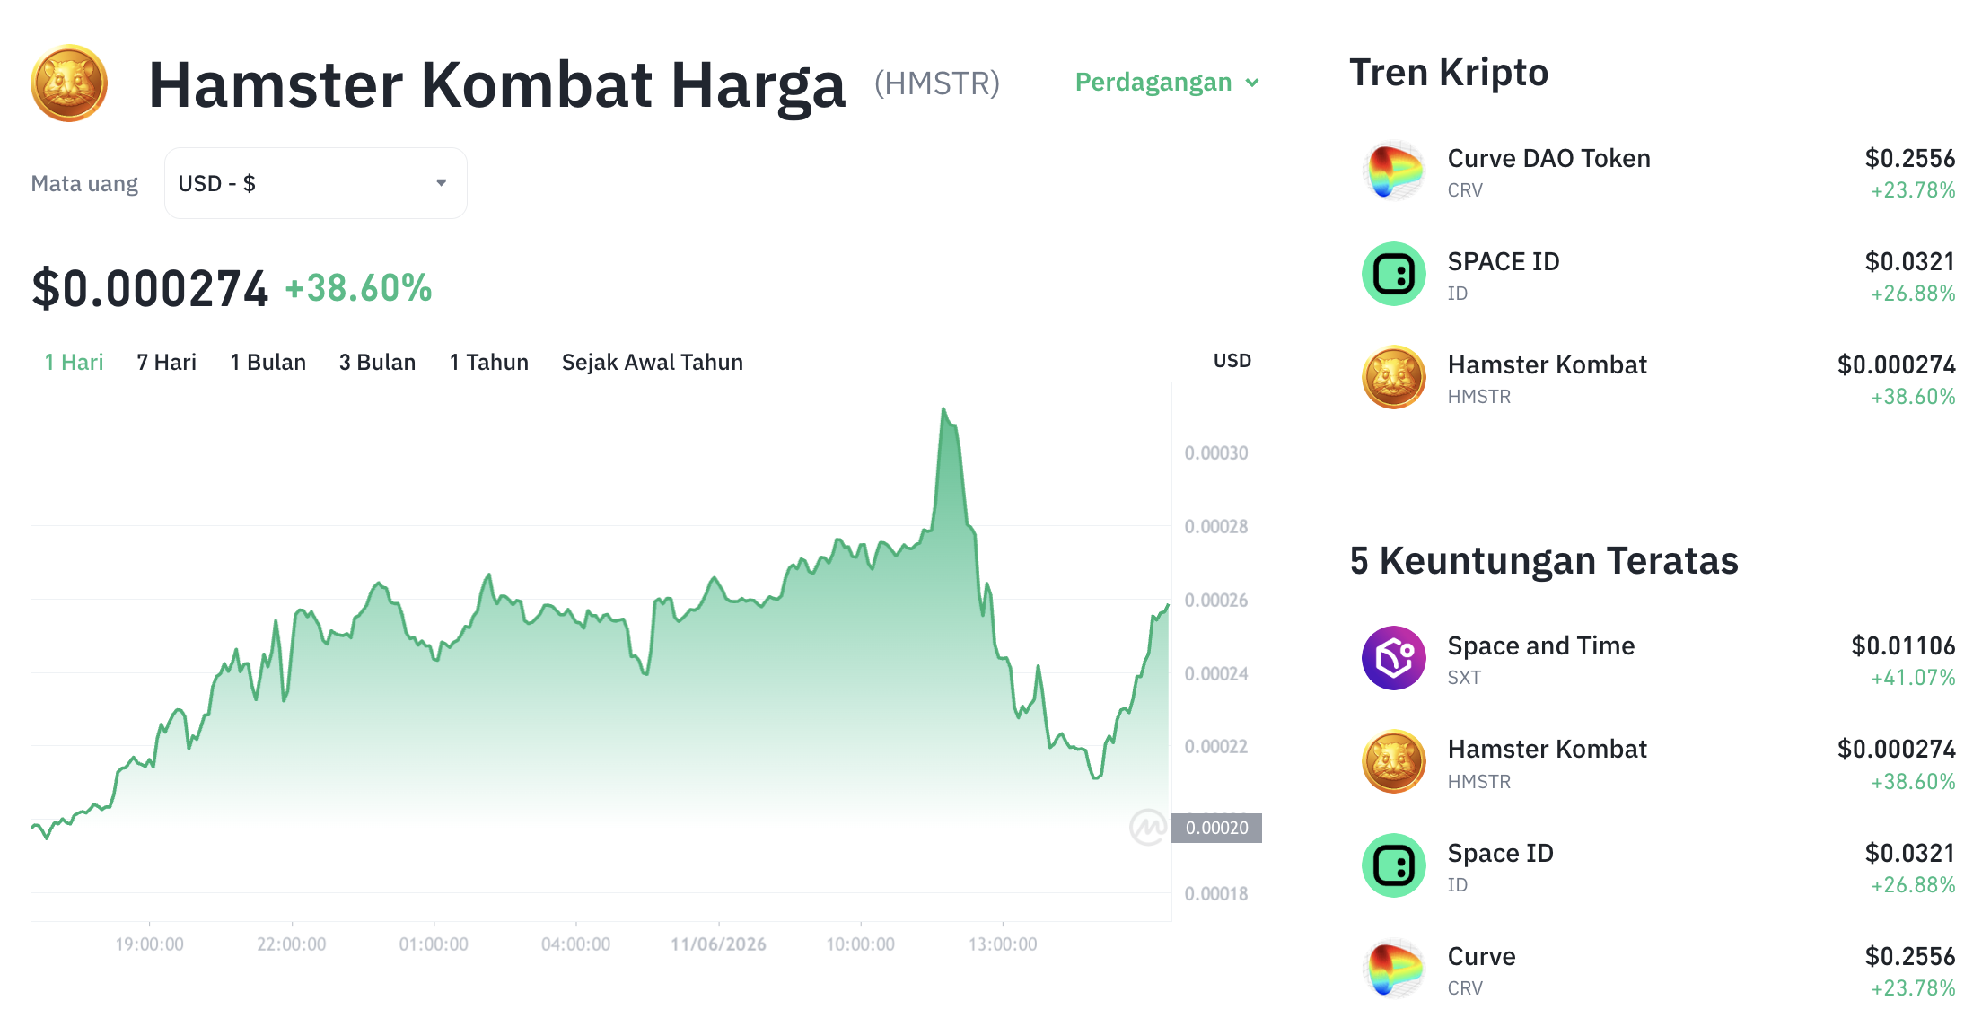
Task: Click the Tren Kripto heading
Action: [x=1449, y=72]
